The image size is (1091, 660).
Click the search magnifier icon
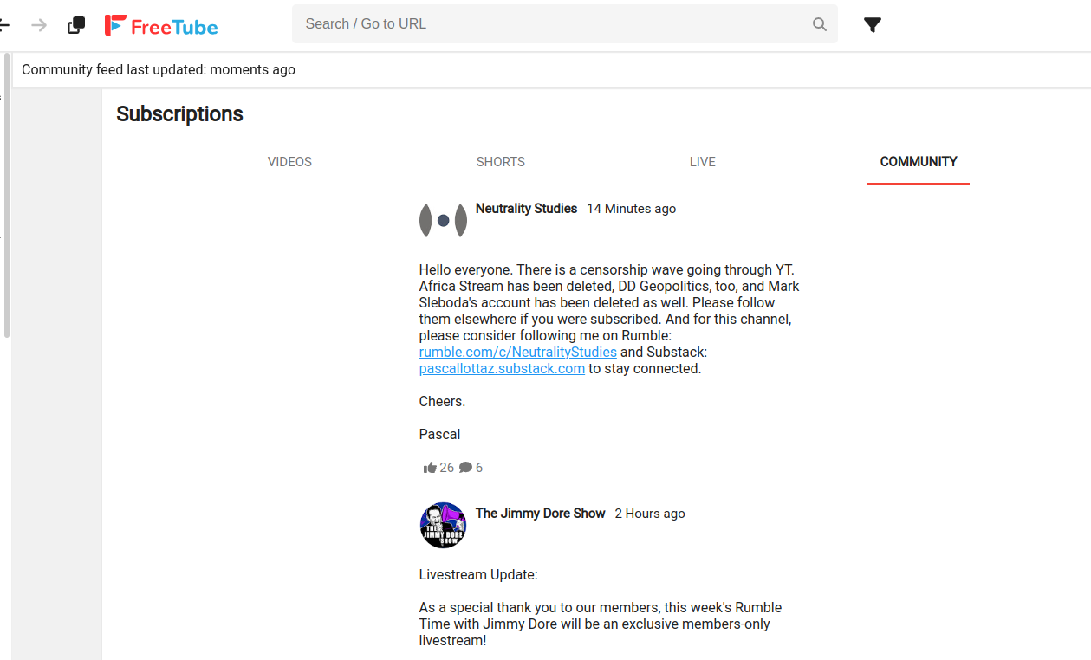pyautogui.click(x=819, y=24)
